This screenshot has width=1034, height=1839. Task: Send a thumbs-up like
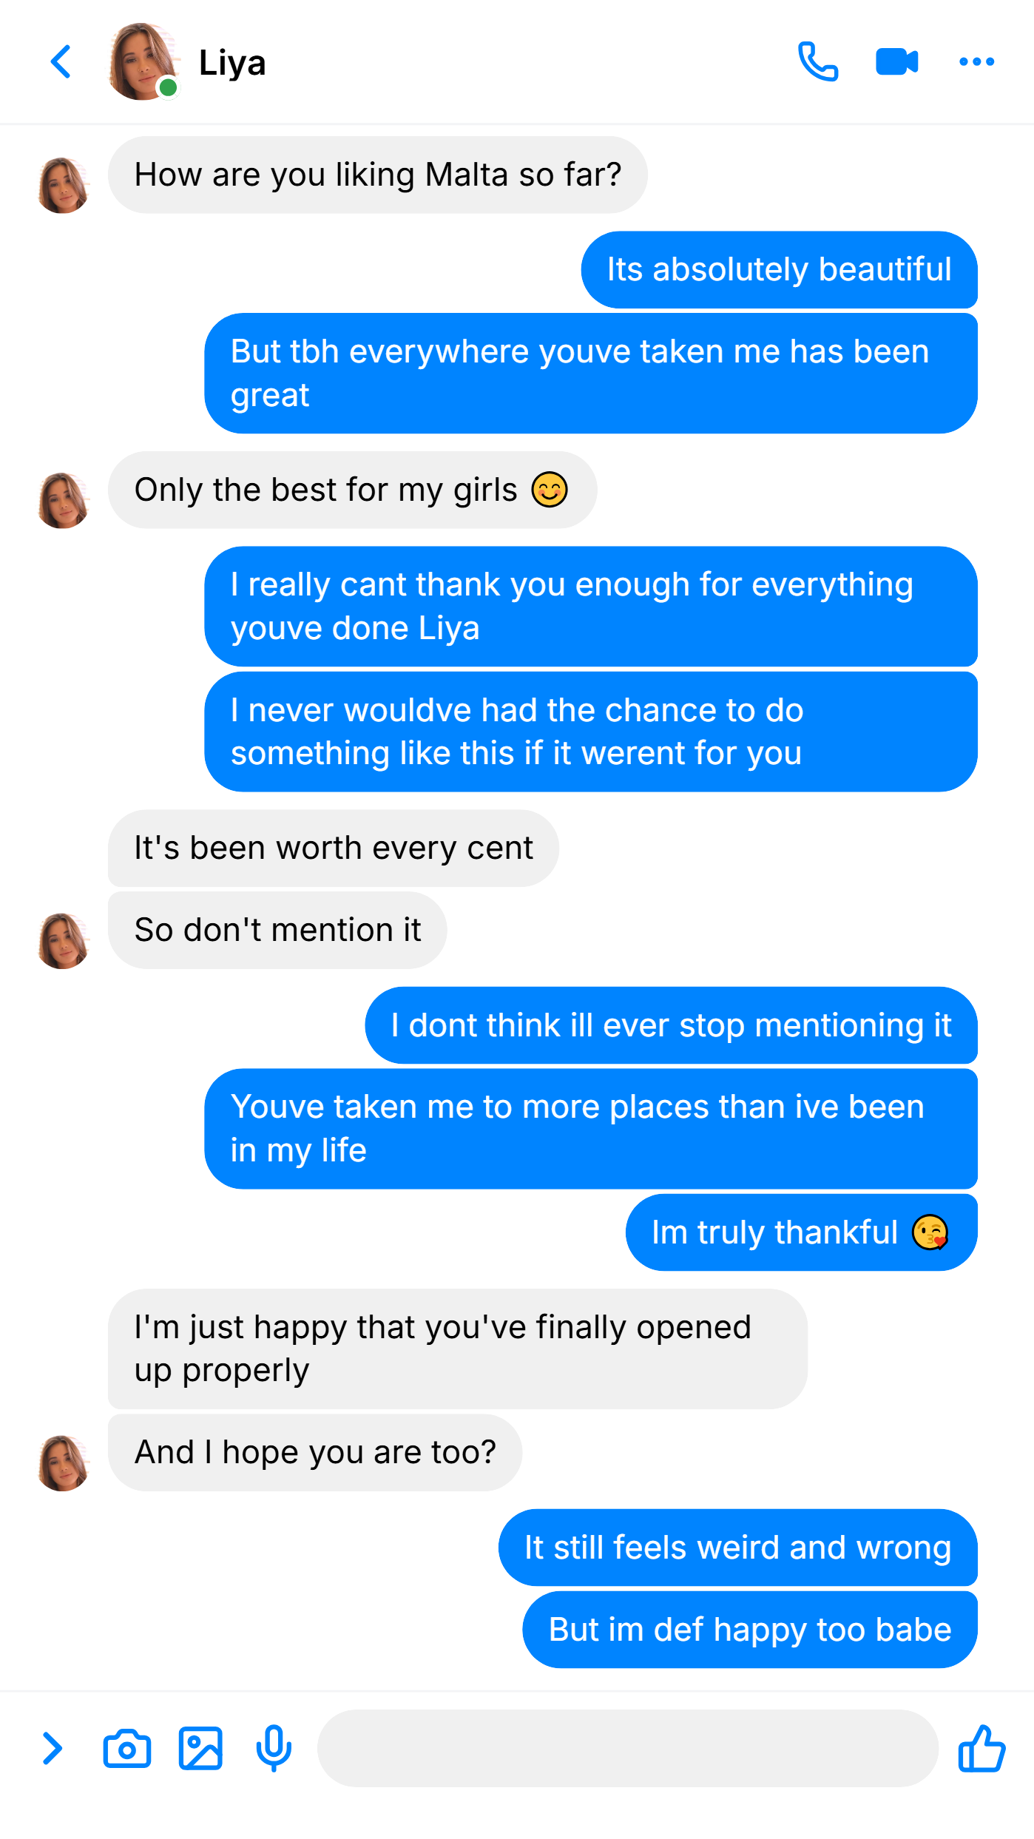[981, 1749]
